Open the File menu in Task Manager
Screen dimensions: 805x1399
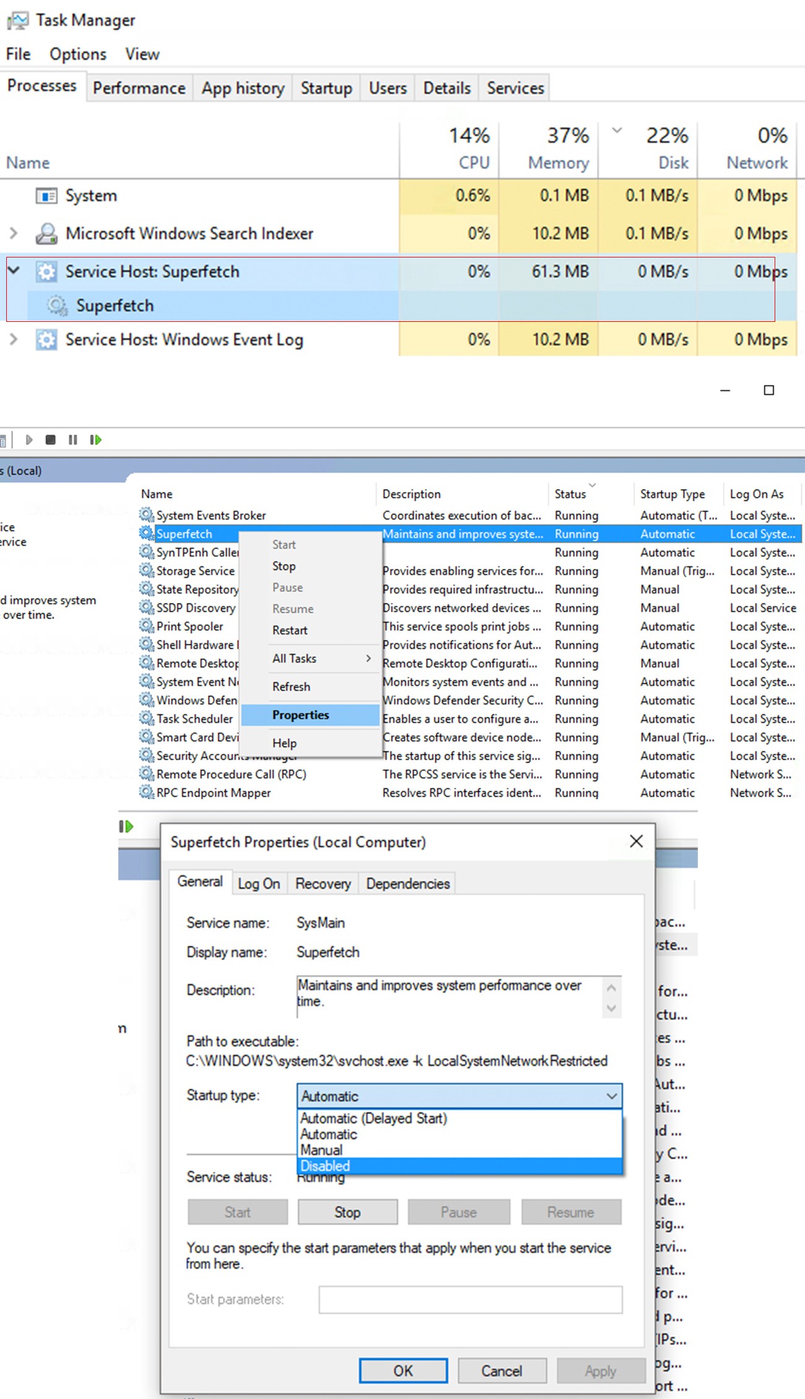click(x=18, y=54)
